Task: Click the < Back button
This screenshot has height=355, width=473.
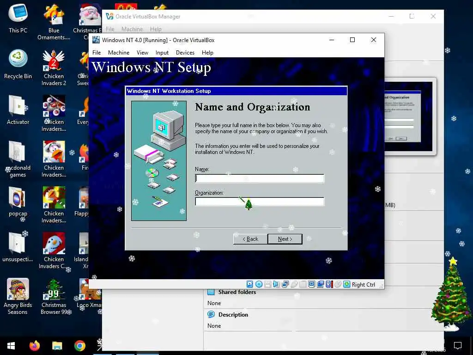Action: tap(250, 239)
